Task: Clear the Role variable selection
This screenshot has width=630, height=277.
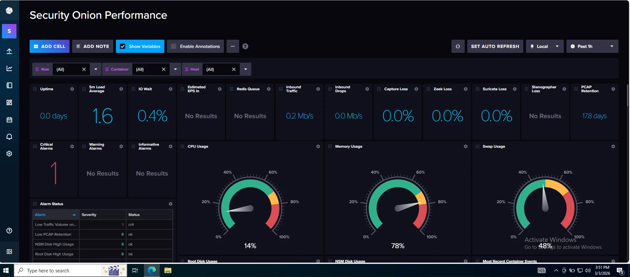Action: coord(84,69)
